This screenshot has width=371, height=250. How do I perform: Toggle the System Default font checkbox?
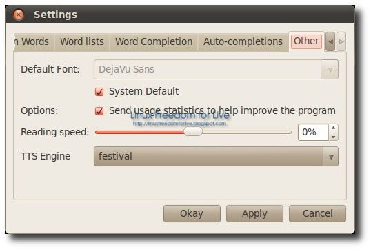click(x=99, y=92)
